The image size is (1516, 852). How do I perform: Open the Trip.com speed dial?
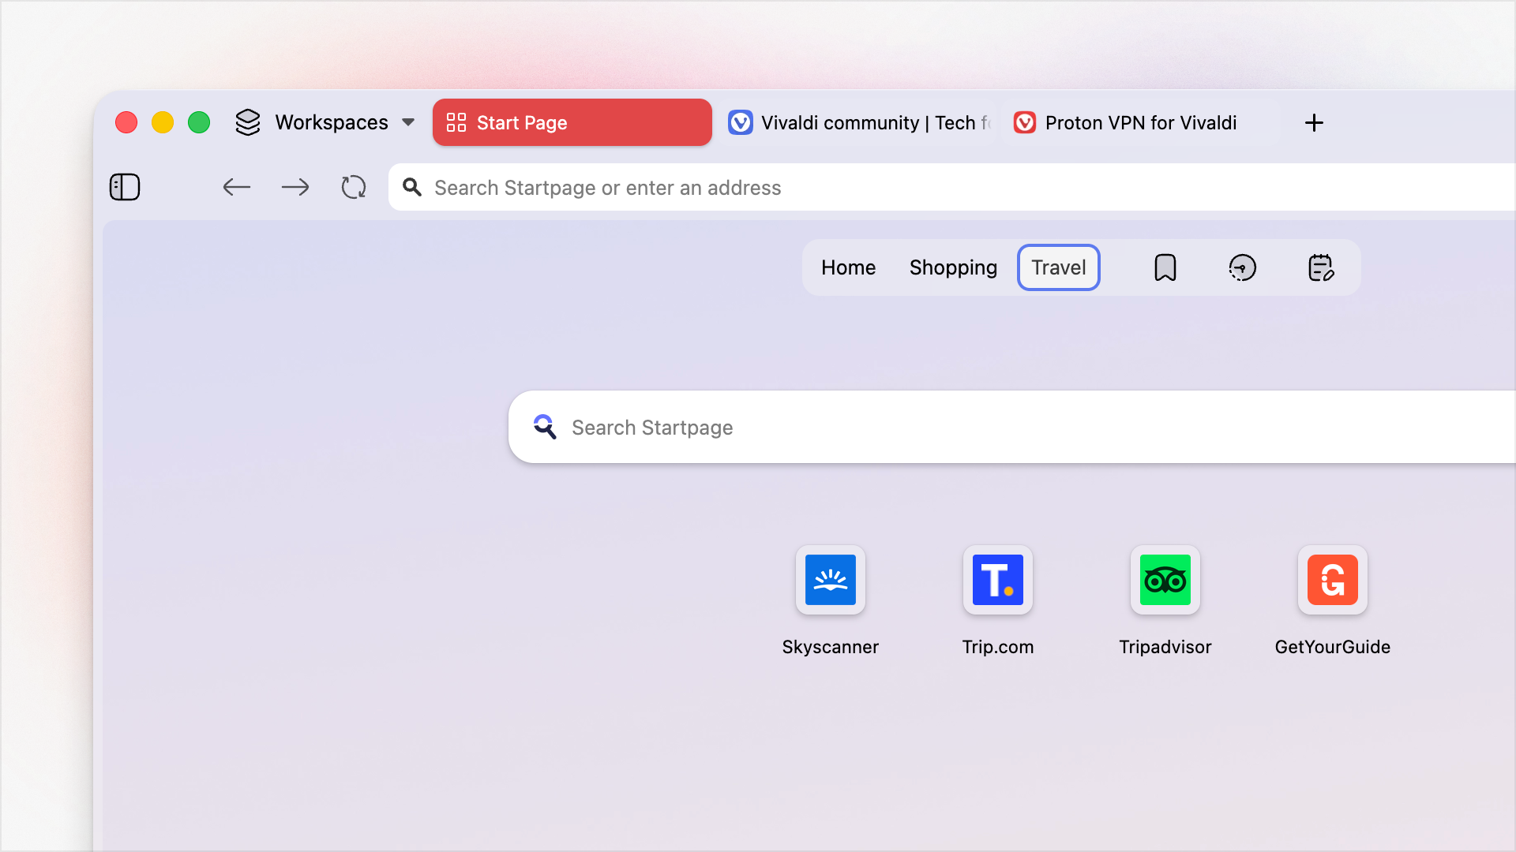(x=998, y=580)
